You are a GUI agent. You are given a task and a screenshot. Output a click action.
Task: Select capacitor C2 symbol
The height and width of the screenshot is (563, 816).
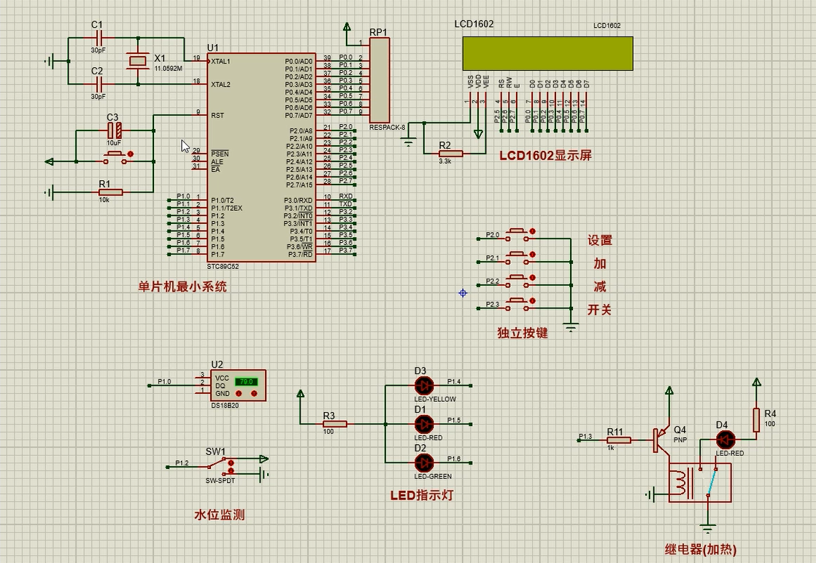coord(99,84)
